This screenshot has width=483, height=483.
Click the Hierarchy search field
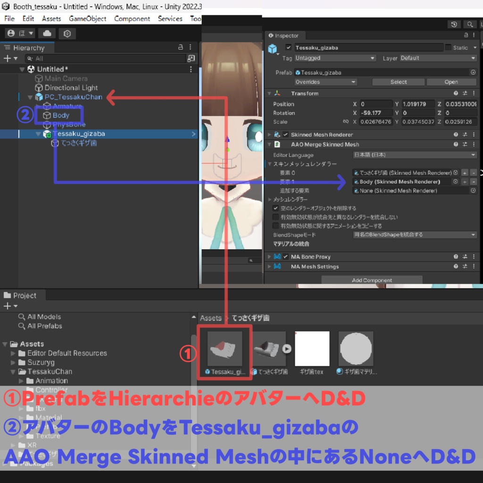click(106, 58)
